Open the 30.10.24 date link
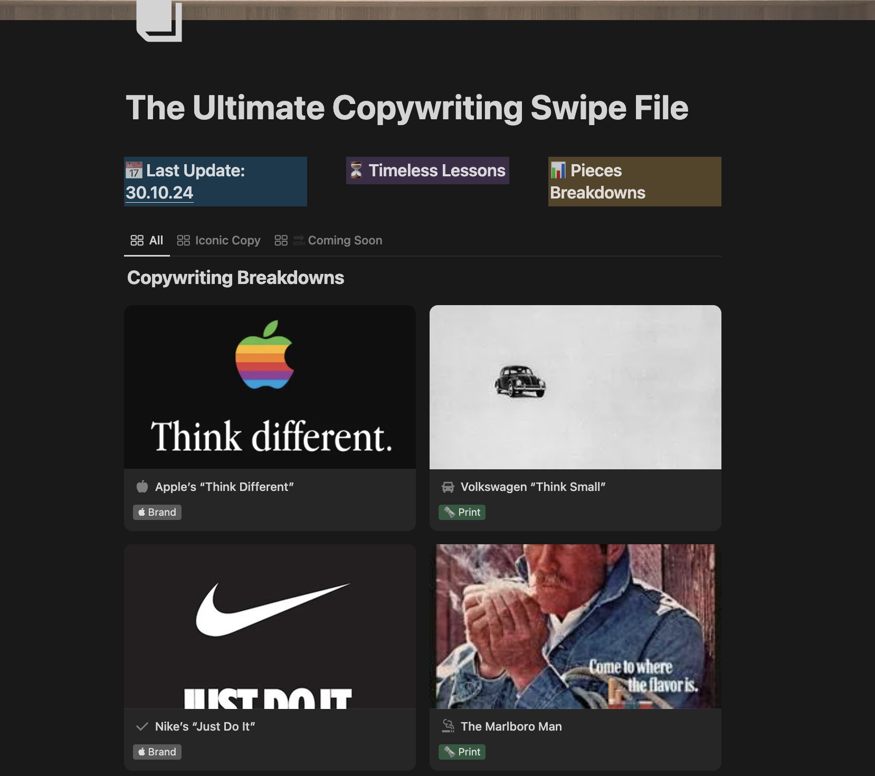 click(159, 192)
